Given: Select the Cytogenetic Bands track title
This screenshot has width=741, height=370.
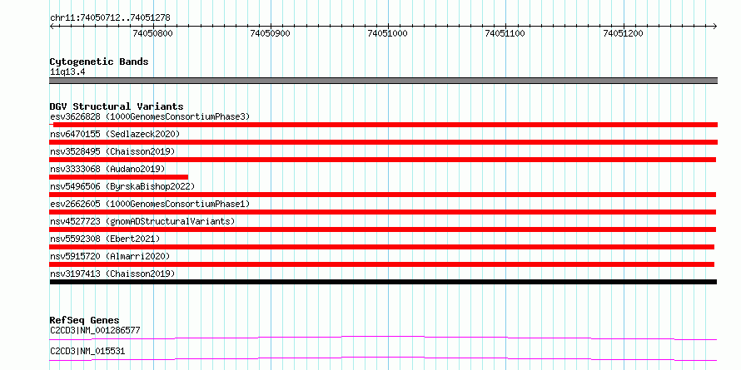Looking at the screenshot, I should [99, 62].
